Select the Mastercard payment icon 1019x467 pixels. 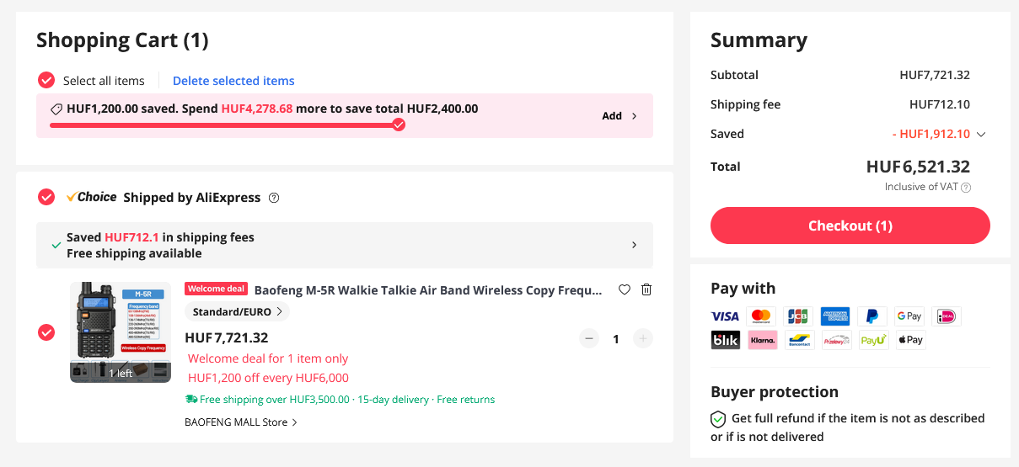coord(761,316)
